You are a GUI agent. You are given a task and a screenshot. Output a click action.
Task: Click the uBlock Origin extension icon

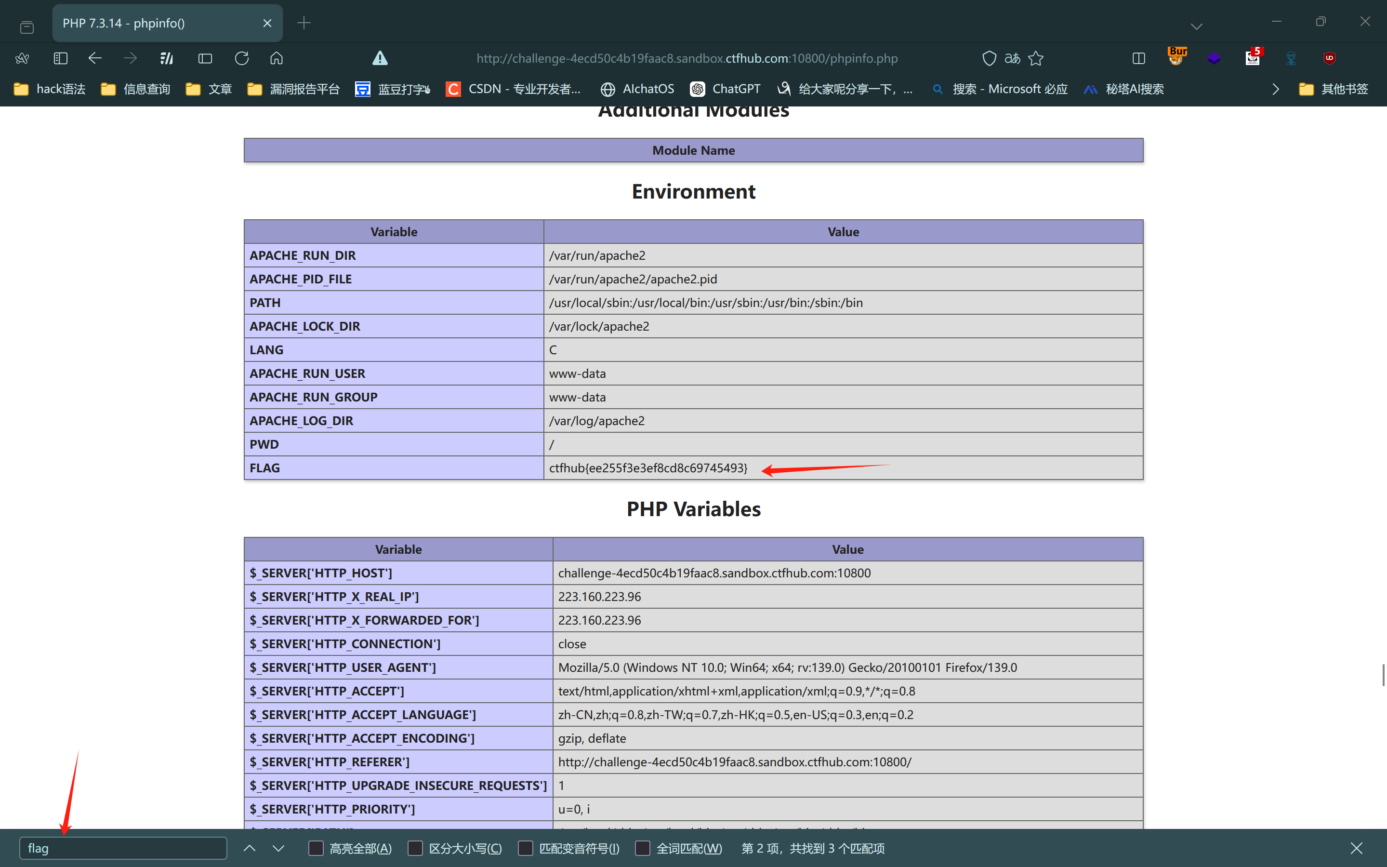coord(1329,58)
